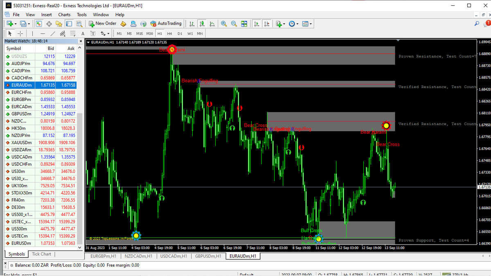This screenshot has width=491, height=276.
Task: Switch chart to Line Chart mode
Action: 212,24
